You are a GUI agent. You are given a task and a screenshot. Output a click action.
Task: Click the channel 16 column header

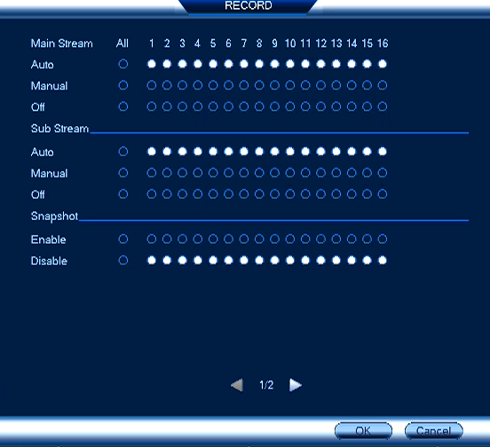pos(383,43)
